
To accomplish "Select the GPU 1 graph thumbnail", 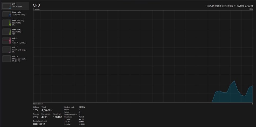I will coord(7,59).
